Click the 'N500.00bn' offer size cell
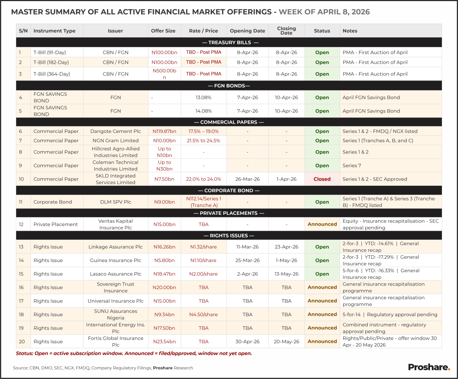Image resolution: width=458 pixels, height=379 pixels. [164, 74]
